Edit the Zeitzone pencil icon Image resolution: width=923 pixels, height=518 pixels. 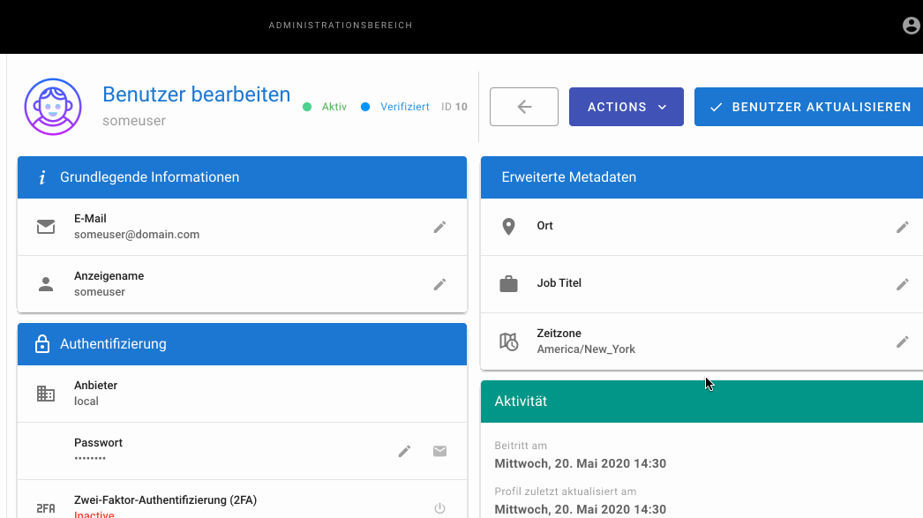tap(903, 342)
